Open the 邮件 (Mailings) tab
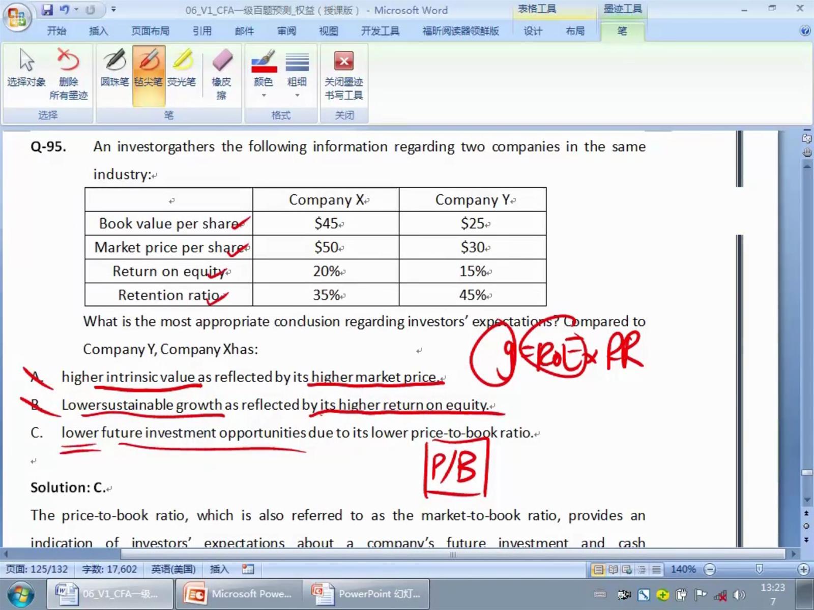This screenshot has height=610, width=814. click(244, 31)
